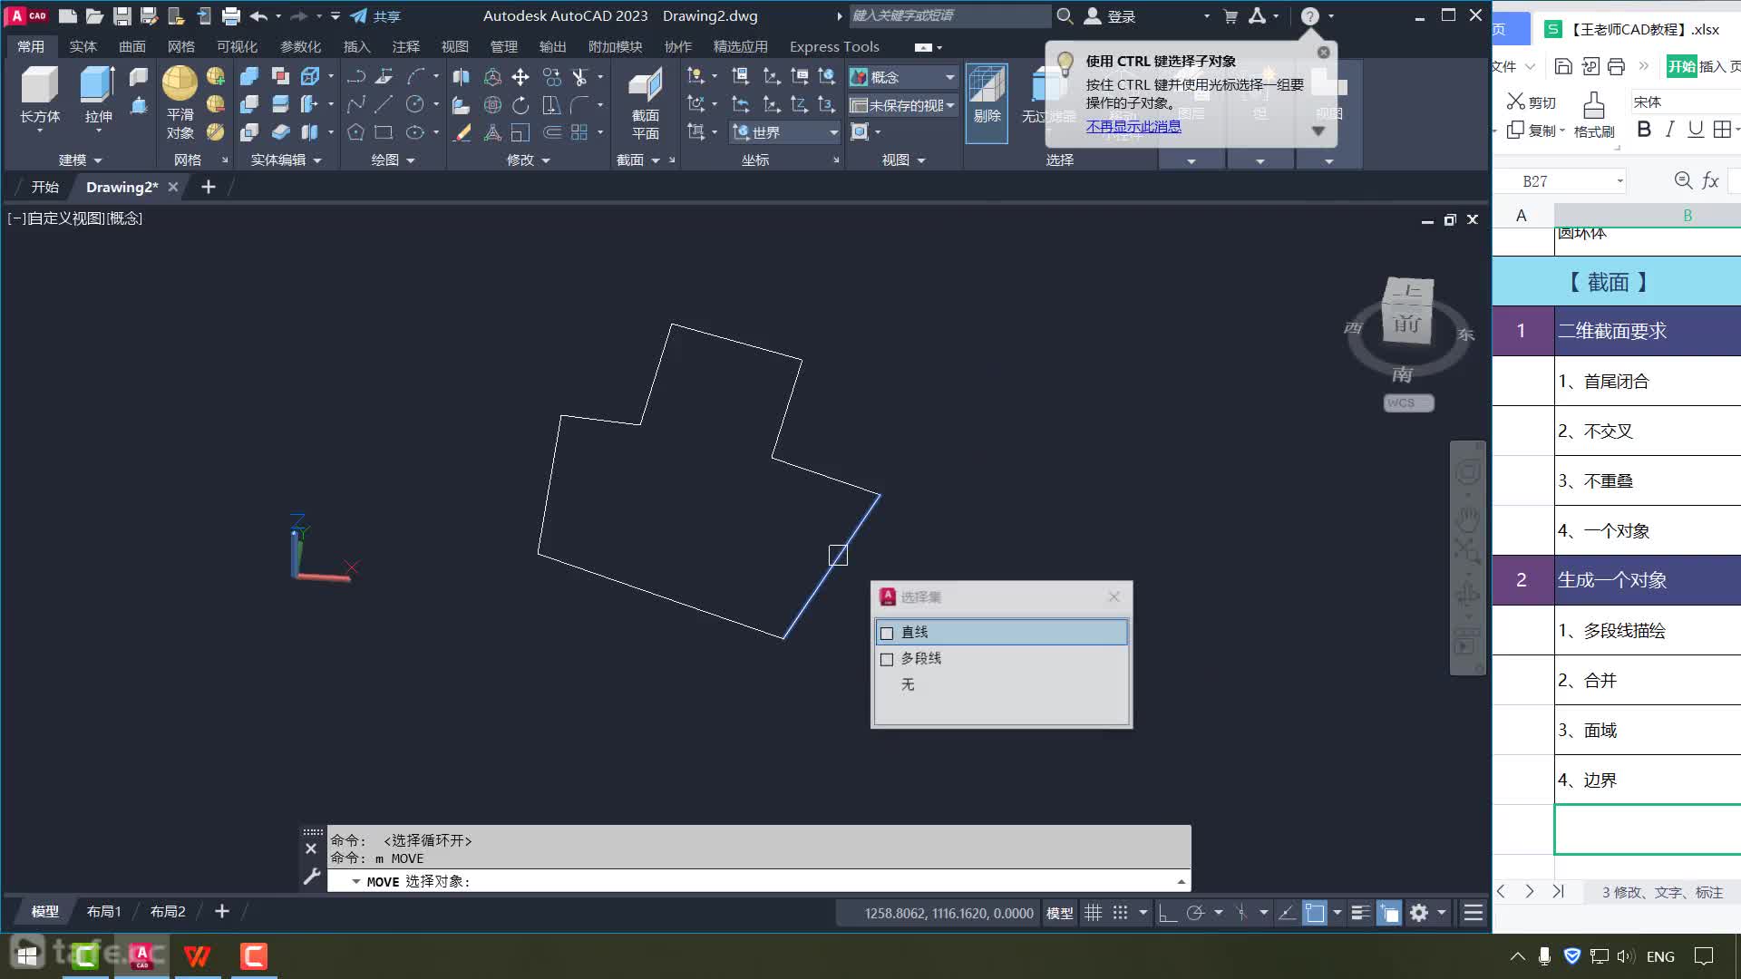
Task: Select the Circle draw tool
Action: [x=414, y=105]
